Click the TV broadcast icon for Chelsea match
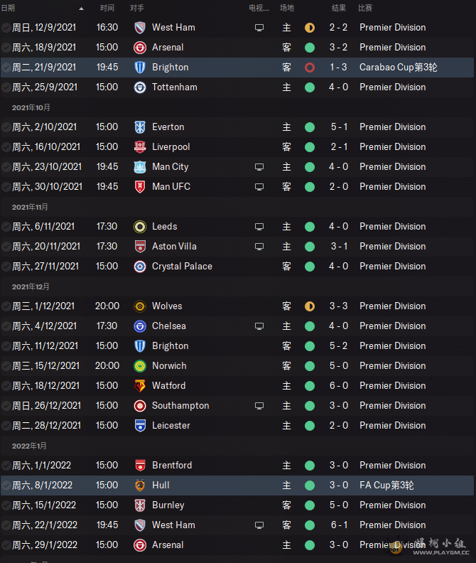476x563 pixels. 259,326
